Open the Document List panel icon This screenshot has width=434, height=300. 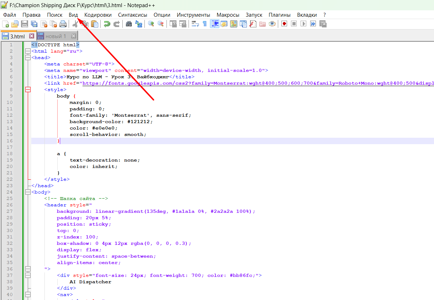243,24
